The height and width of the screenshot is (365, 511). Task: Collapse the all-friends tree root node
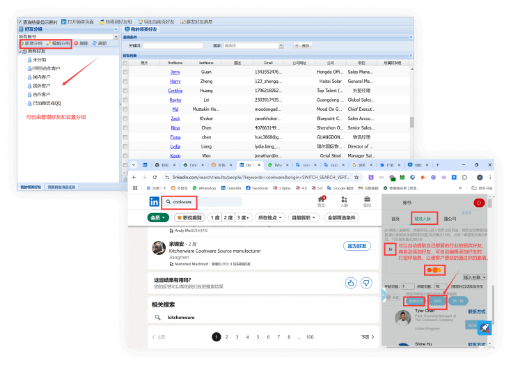pyautogui.click(x=20, y=52)
